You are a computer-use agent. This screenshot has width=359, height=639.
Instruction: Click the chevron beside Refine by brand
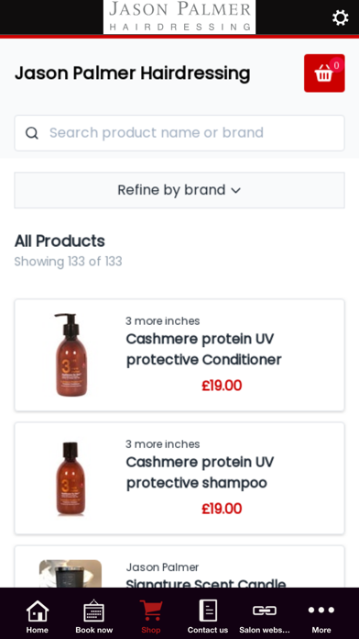coord(236,190)
